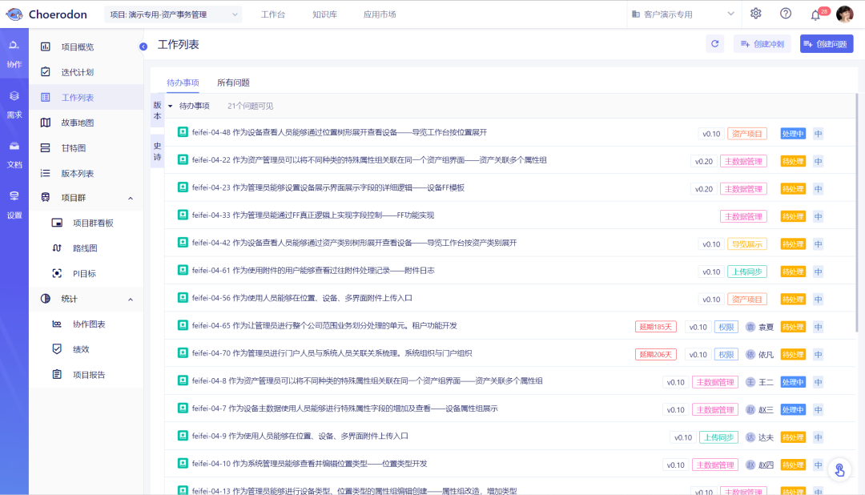The height and width of the screenshot is (495, 865).
Task: Open the 设置 section in left rail
Action: point(14,205)
